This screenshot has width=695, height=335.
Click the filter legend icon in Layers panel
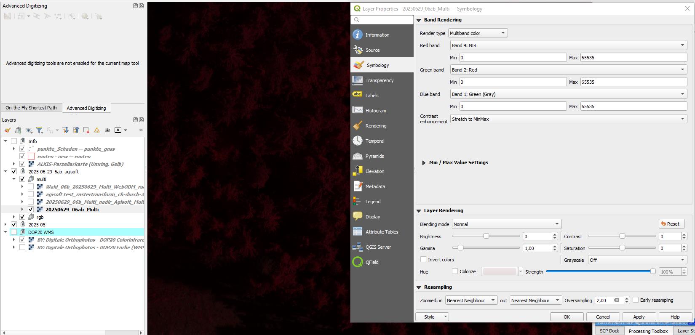click(x=39, y=130)
